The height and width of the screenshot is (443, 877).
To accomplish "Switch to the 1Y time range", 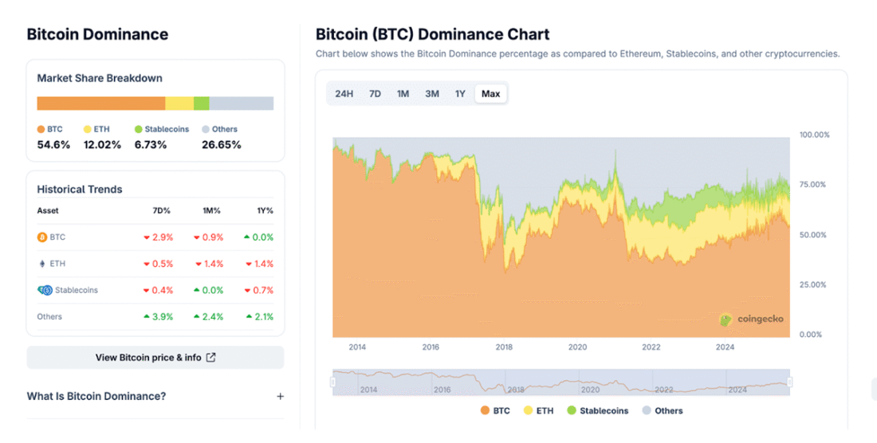I will [460, 94].
